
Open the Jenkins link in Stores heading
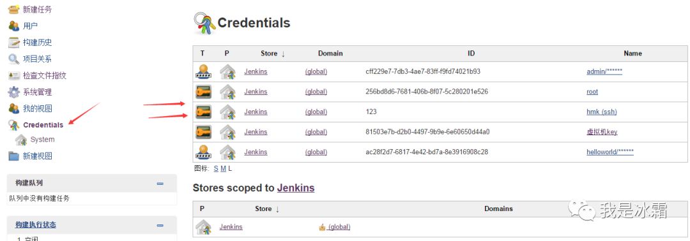click(296, 188)
